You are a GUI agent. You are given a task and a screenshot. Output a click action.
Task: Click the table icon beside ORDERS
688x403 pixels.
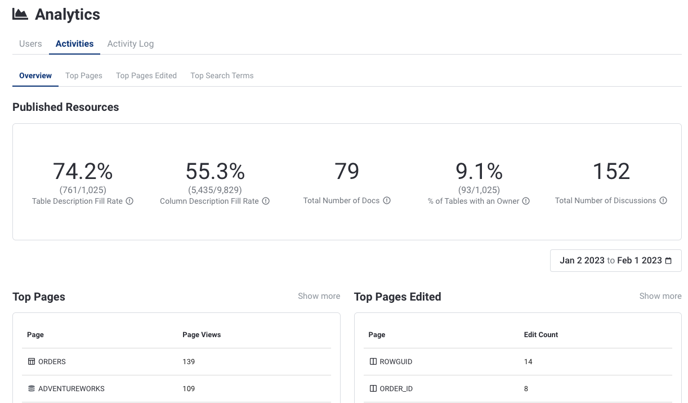[32, 361]
